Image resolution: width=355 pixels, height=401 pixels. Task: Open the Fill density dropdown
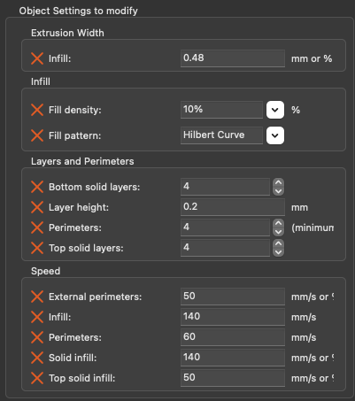275,110
